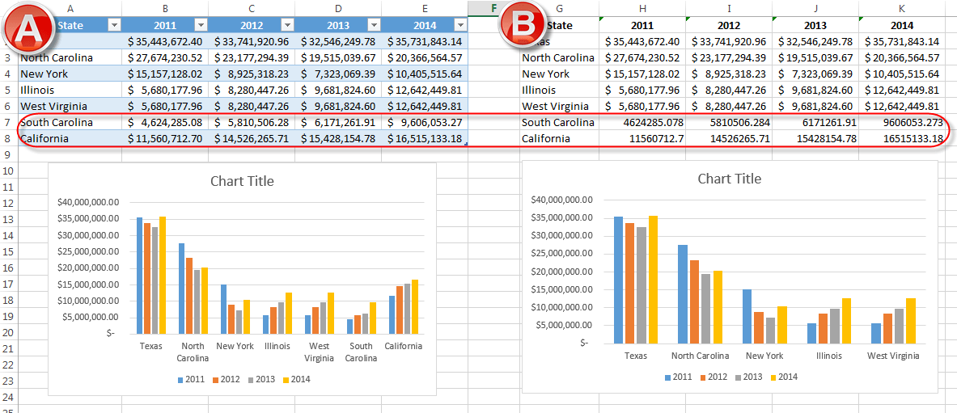Select the left chart's Chart Title
Viewport: 957px width, 413px height.
pos(243,181)
